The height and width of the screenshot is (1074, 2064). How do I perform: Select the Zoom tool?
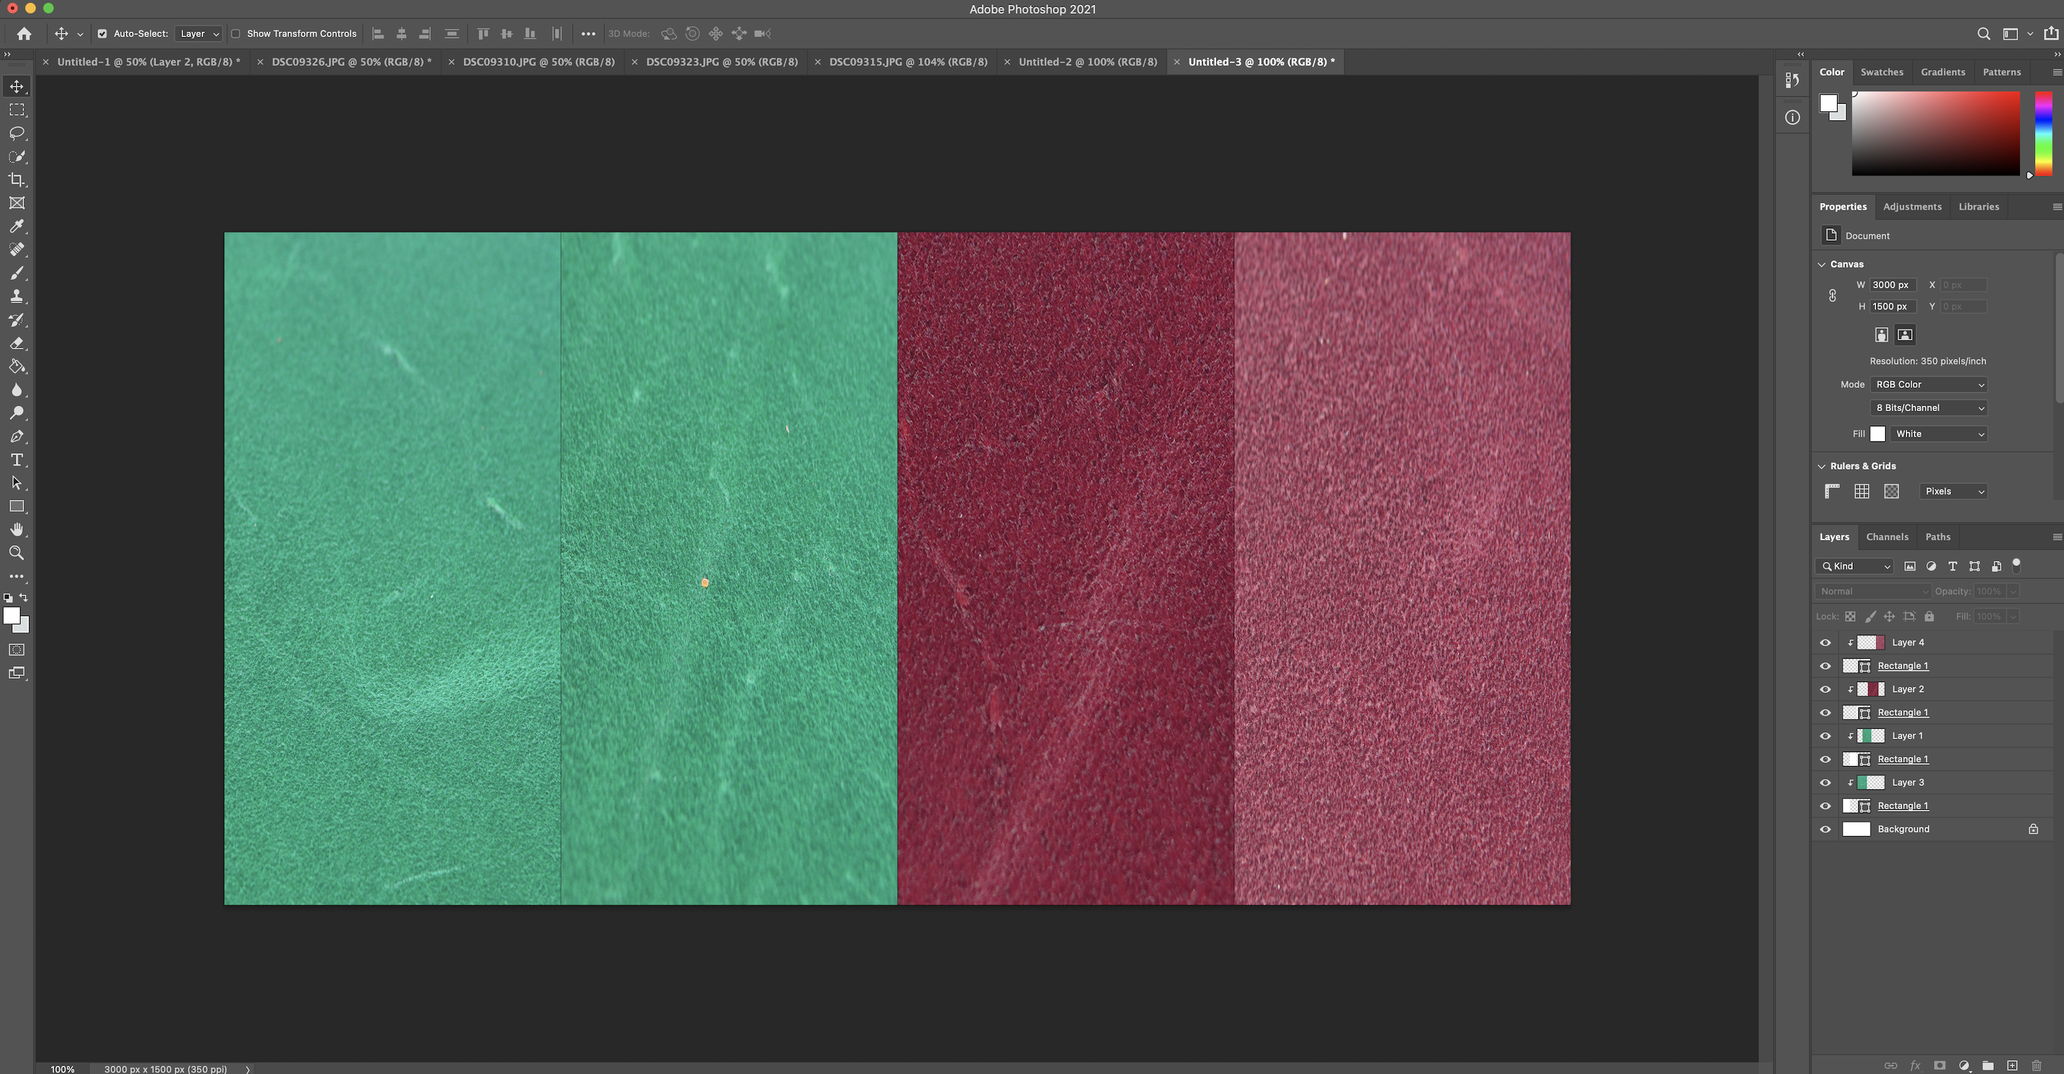(x=17, y=553)
